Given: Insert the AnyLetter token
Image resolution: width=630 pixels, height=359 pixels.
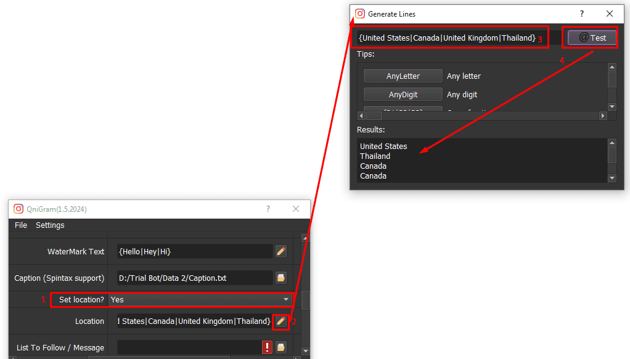Looking at the screenshot, I should click(x=403, y=76).
